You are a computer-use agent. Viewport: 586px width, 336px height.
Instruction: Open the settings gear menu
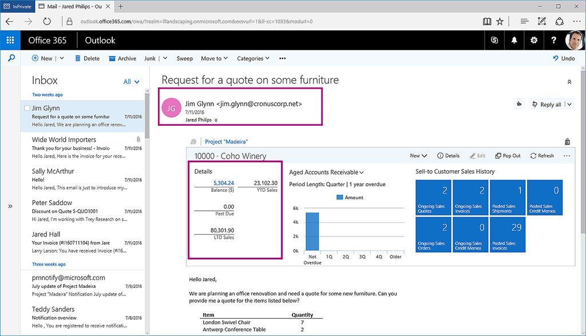coord(534,40)
